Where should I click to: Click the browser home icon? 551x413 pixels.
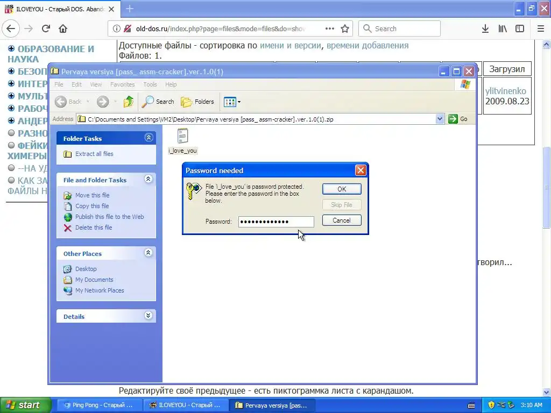click(x=63, y=29)
